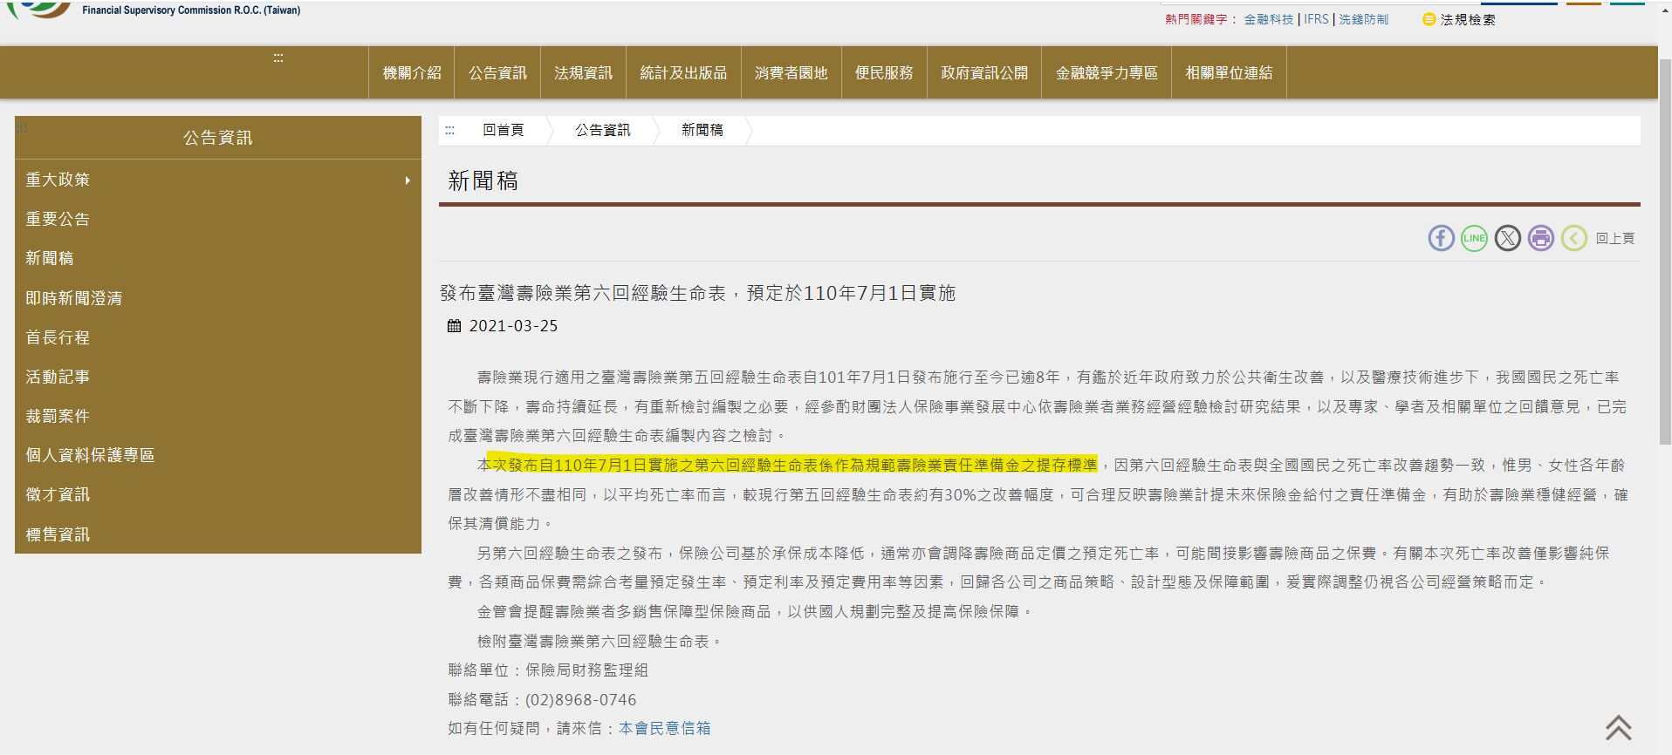The image size is (1672, 755).
Task: Share article via LINE icon
Action: pyautogui.click(x=1474, y=238)
